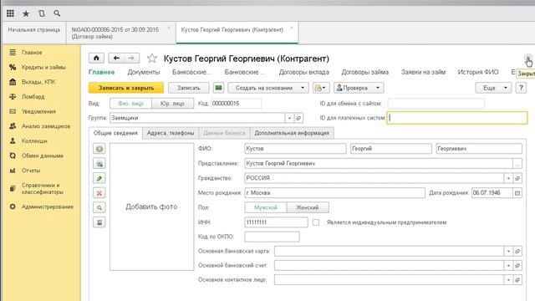
Task: Select Юр. лицо type toggle
Action: (173, 104)
